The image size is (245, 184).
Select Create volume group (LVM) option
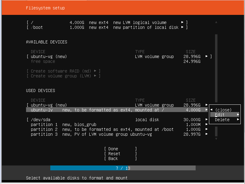pyautogui.click(x=63, y=76)
